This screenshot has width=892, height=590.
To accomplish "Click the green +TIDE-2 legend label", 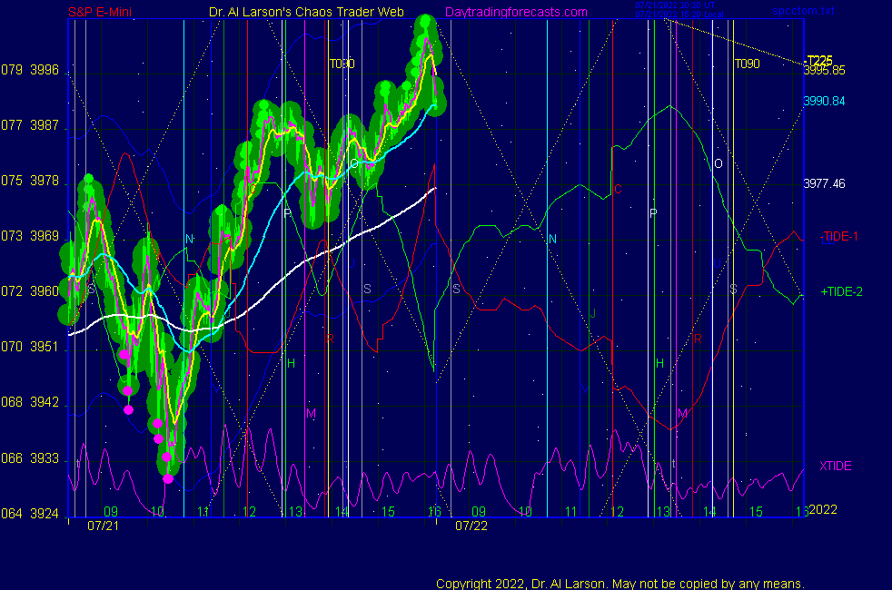I will tap(841, 291).
